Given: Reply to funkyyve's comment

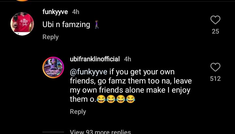Looking at the screenshot, I should (x=51, y=37).
